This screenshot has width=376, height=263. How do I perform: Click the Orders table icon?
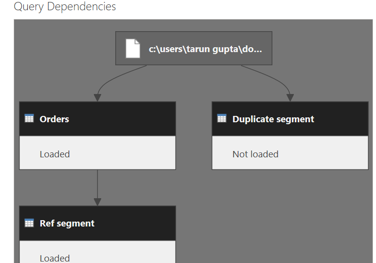[29, 118]
